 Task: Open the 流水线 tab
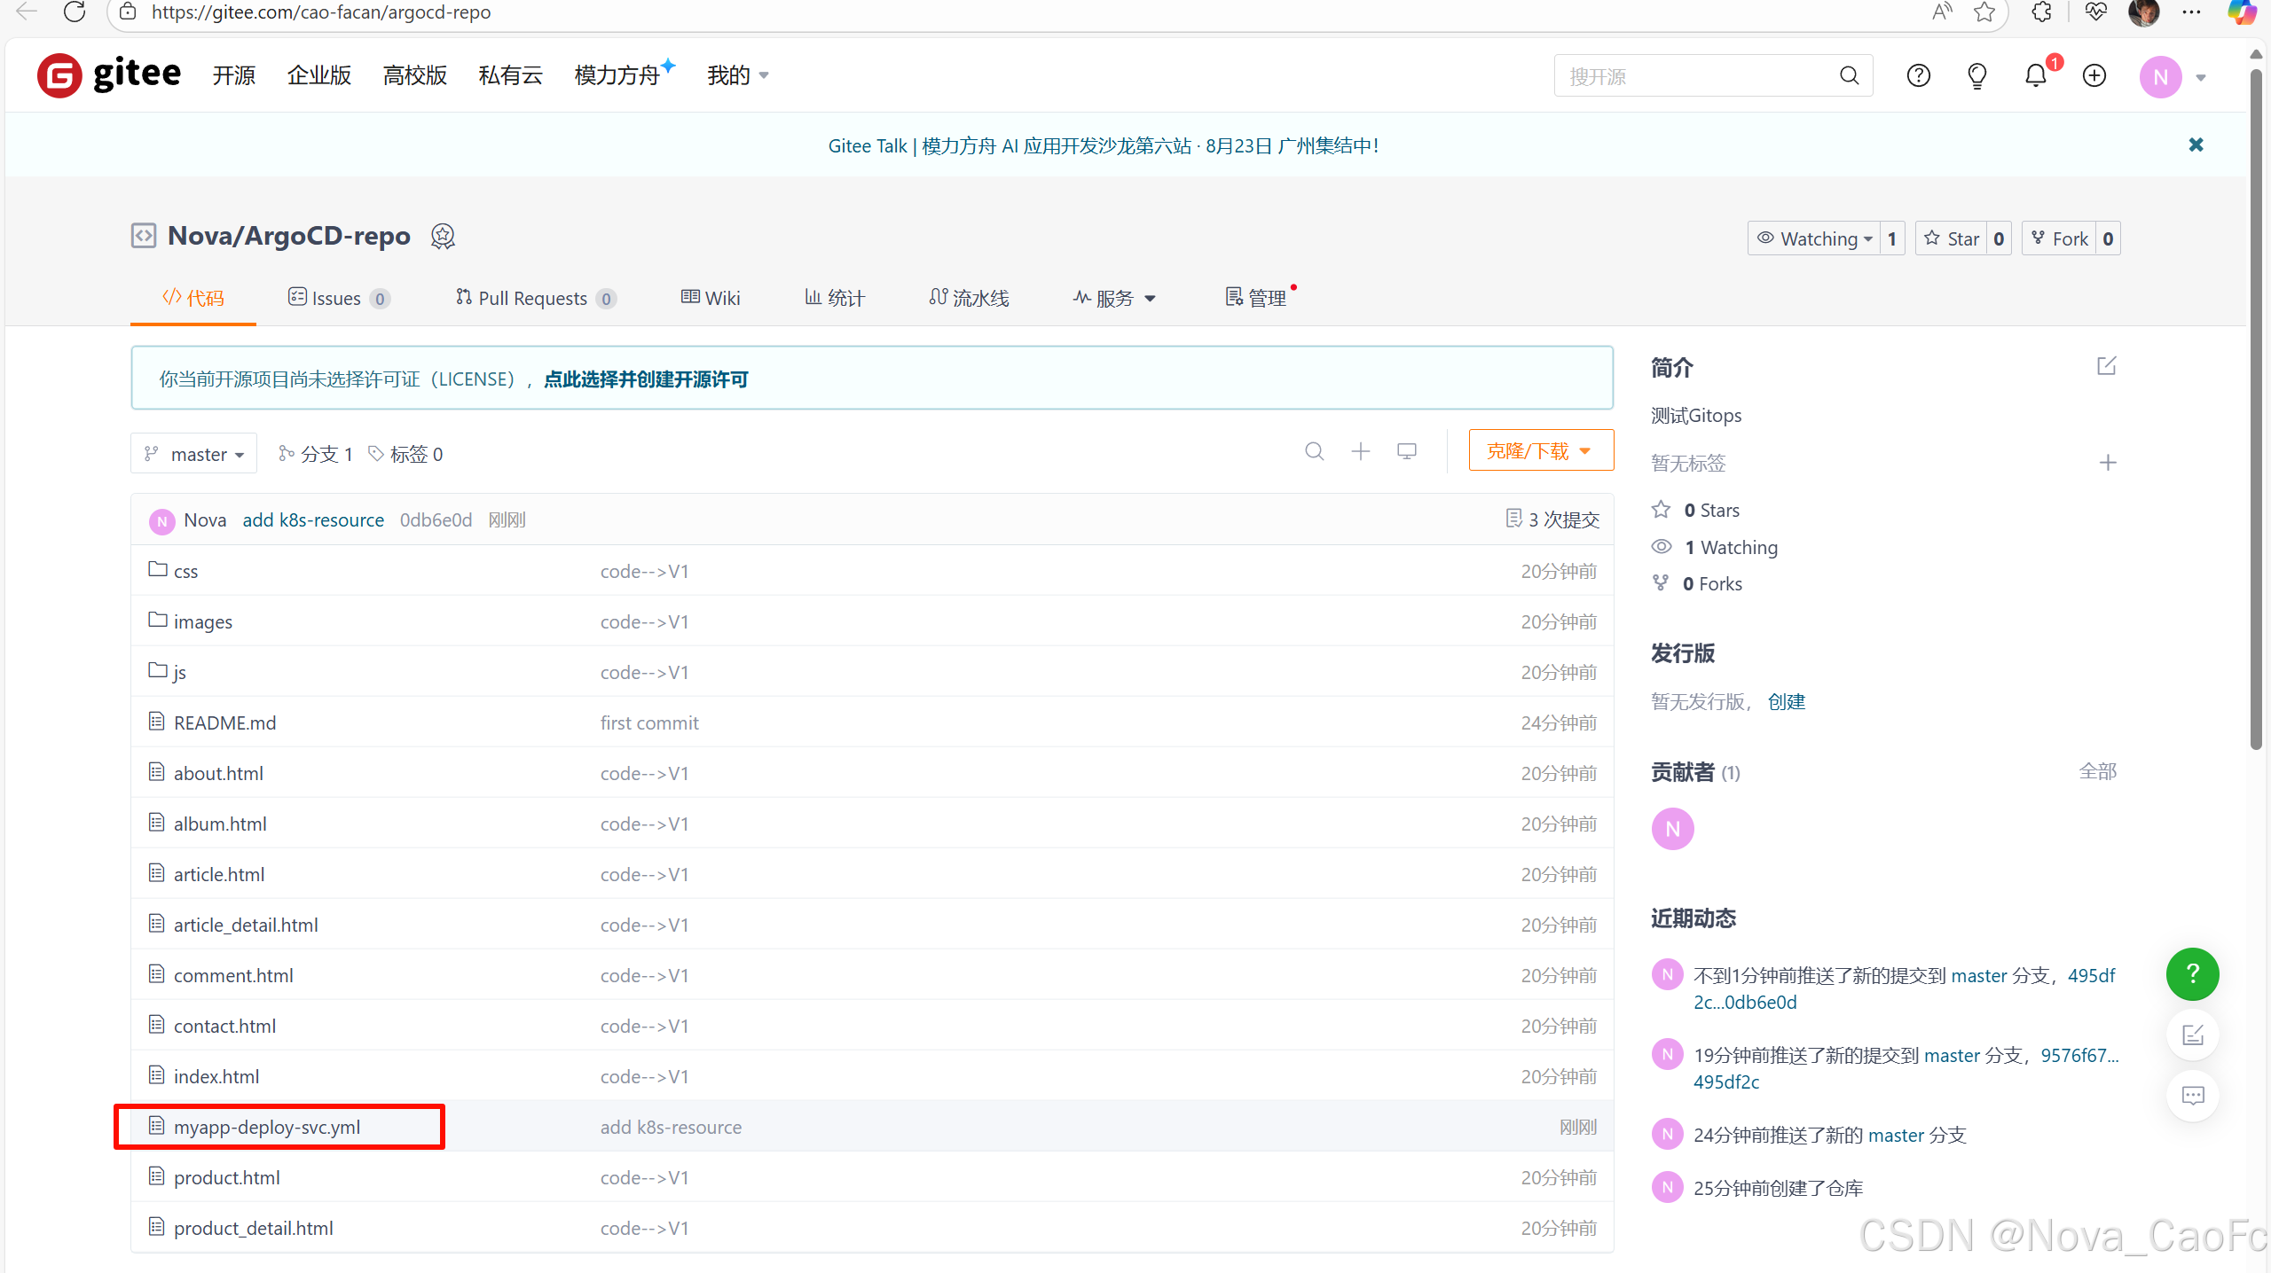click(x=969, y=298)
